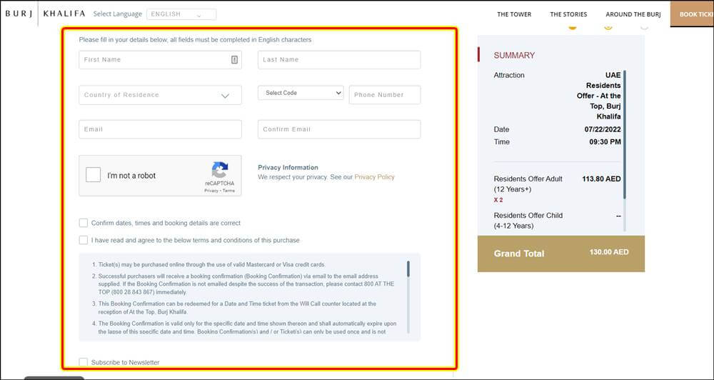Click the Summary panel scrollbar
The width and height of the screenshot is (714, 380).
[625, 134]
